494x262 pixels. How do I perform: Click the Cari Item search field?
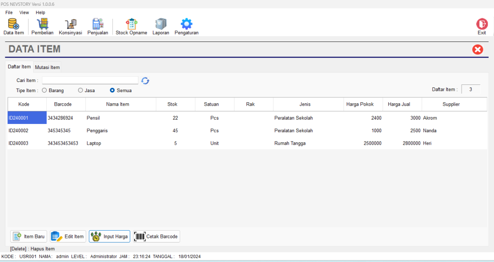tap(90, 81)
